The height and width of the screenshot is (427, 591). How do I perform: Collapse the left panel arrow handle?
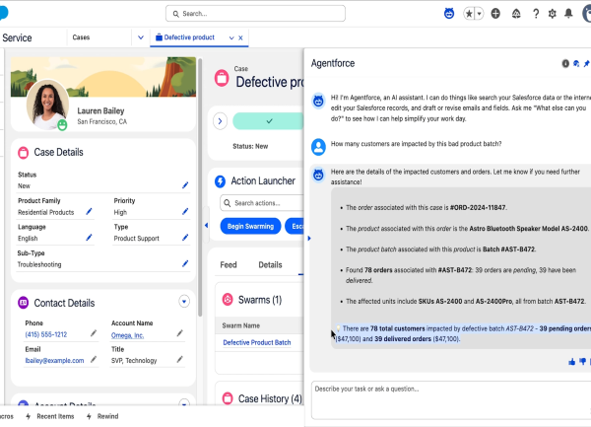206,226
